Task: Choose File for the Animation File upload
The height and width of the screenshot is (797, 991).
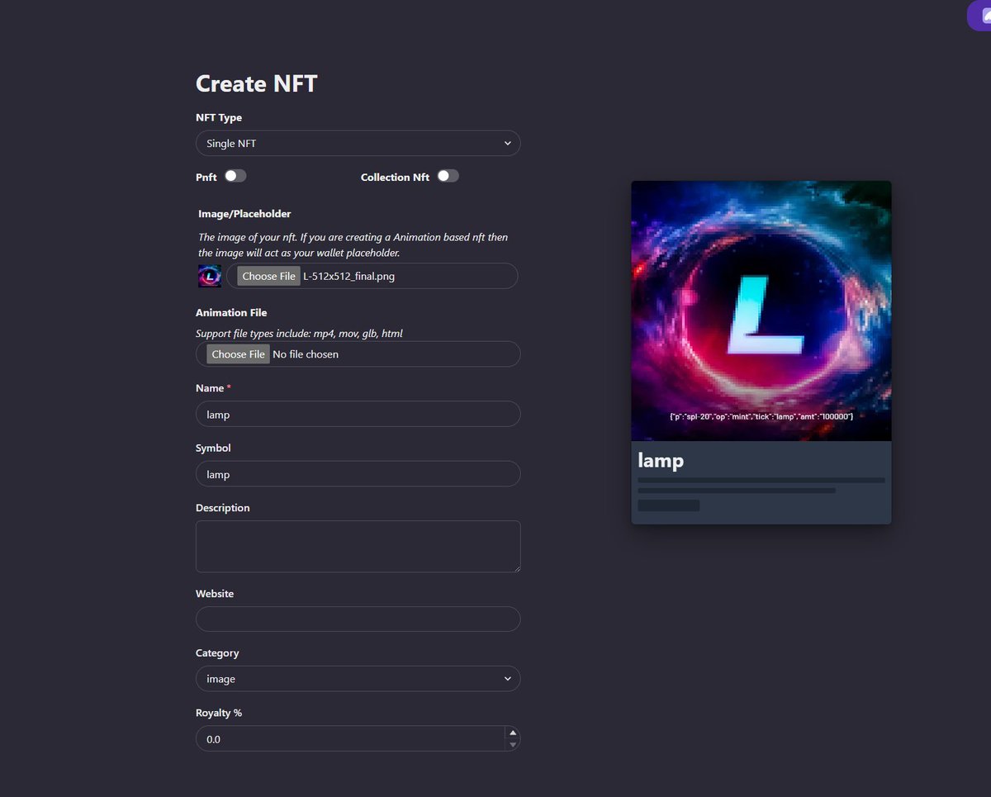Action: tap(238, 354)
